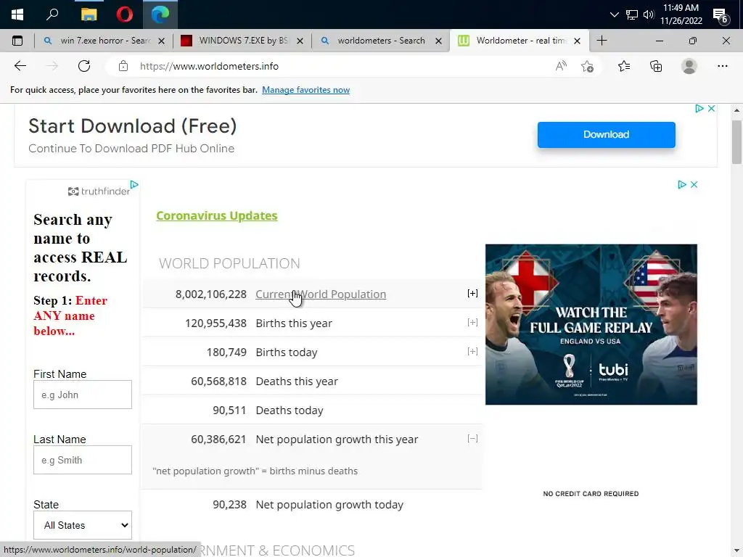Viewport: 743px width, 557px height.
Task: Open the Windows Start menu
Action: 17,15
